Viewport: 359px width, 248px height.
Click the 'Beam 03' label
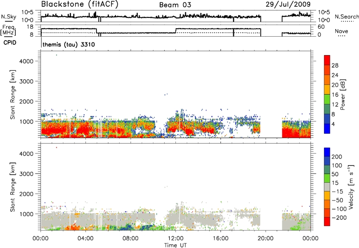point(175,5)
